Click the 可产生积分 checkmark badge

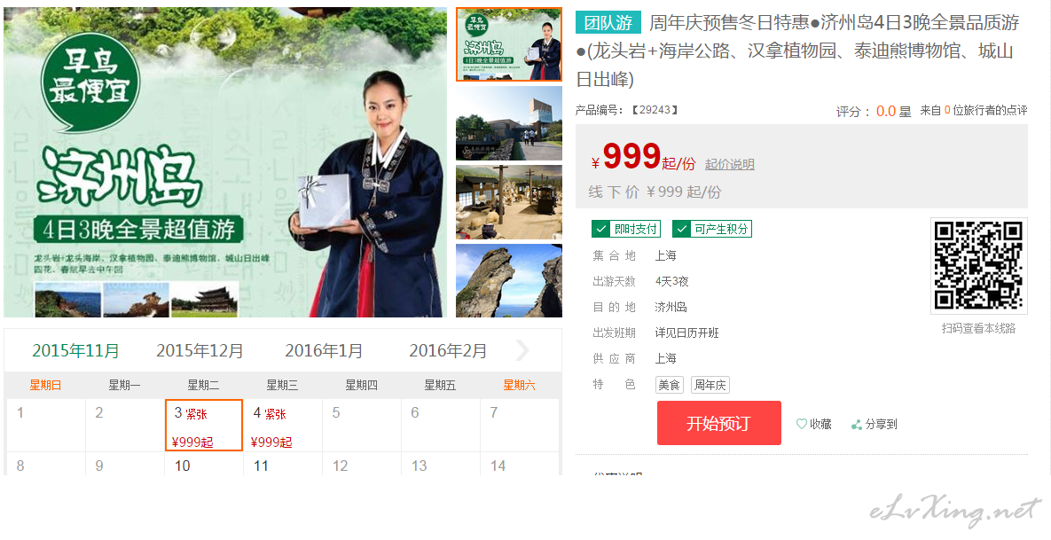712,229
